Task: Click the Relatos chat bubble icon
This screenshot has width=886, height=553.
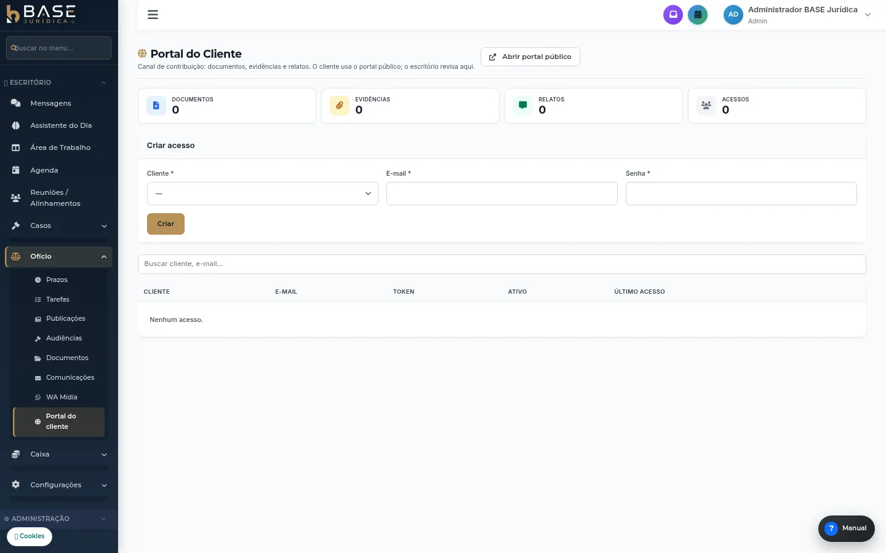Action: 523,106
